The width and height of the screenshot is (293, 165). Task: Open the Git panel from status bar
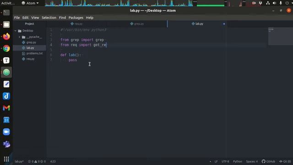coord(285,161)
